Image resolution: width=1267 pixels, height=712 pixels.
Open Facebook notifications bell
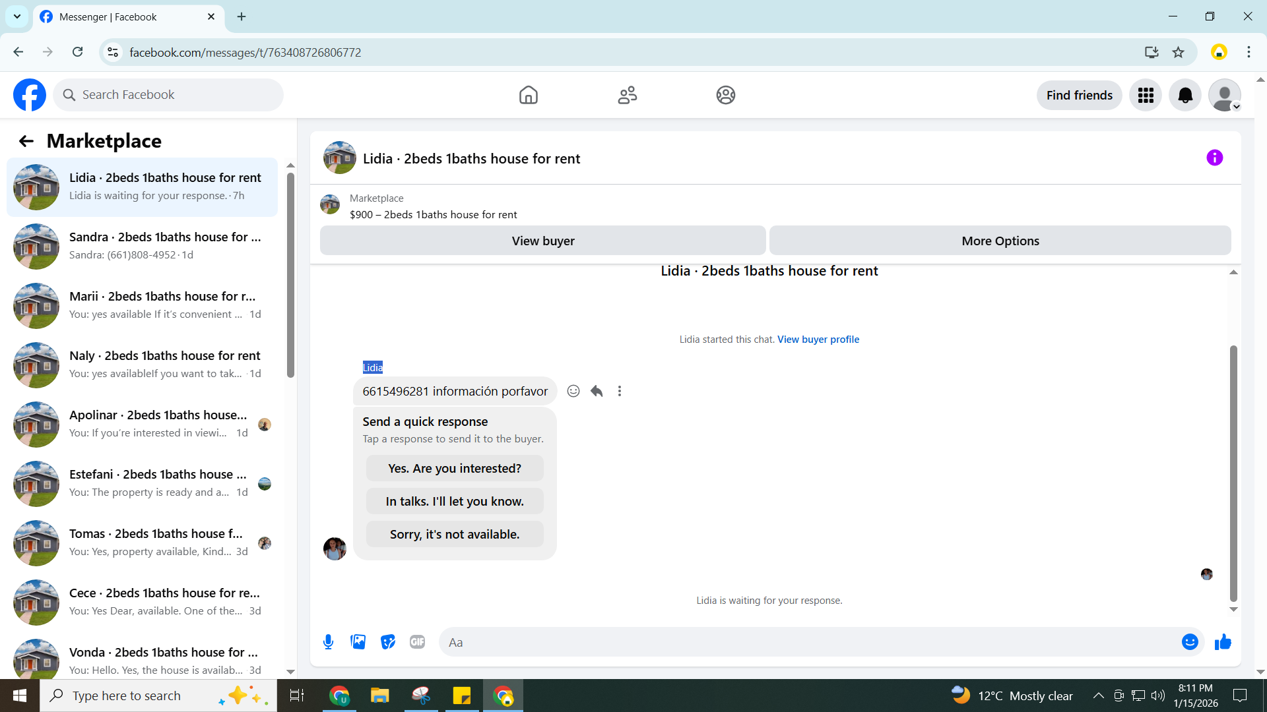(1185, 96)
